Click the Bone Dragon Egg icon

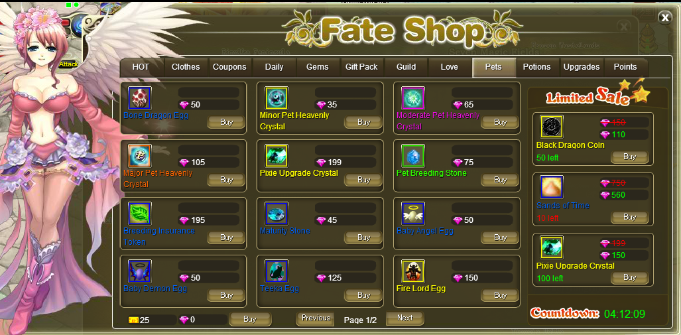click(139, 98)
